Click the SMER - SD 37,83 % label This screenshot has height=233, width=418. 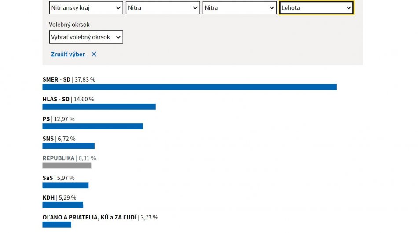[x=69, y=80]
